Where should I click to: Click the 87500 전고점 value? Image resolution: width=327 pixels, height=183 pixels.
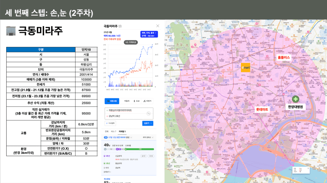coord(86,90)
